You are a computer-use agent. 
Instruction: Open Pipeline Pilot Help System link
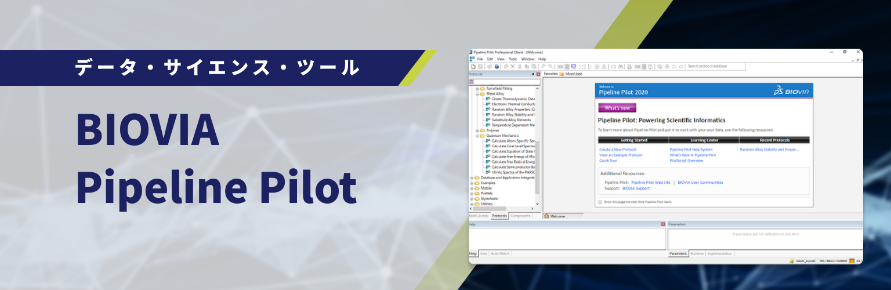pyautogui.click(x=691, y=150)
